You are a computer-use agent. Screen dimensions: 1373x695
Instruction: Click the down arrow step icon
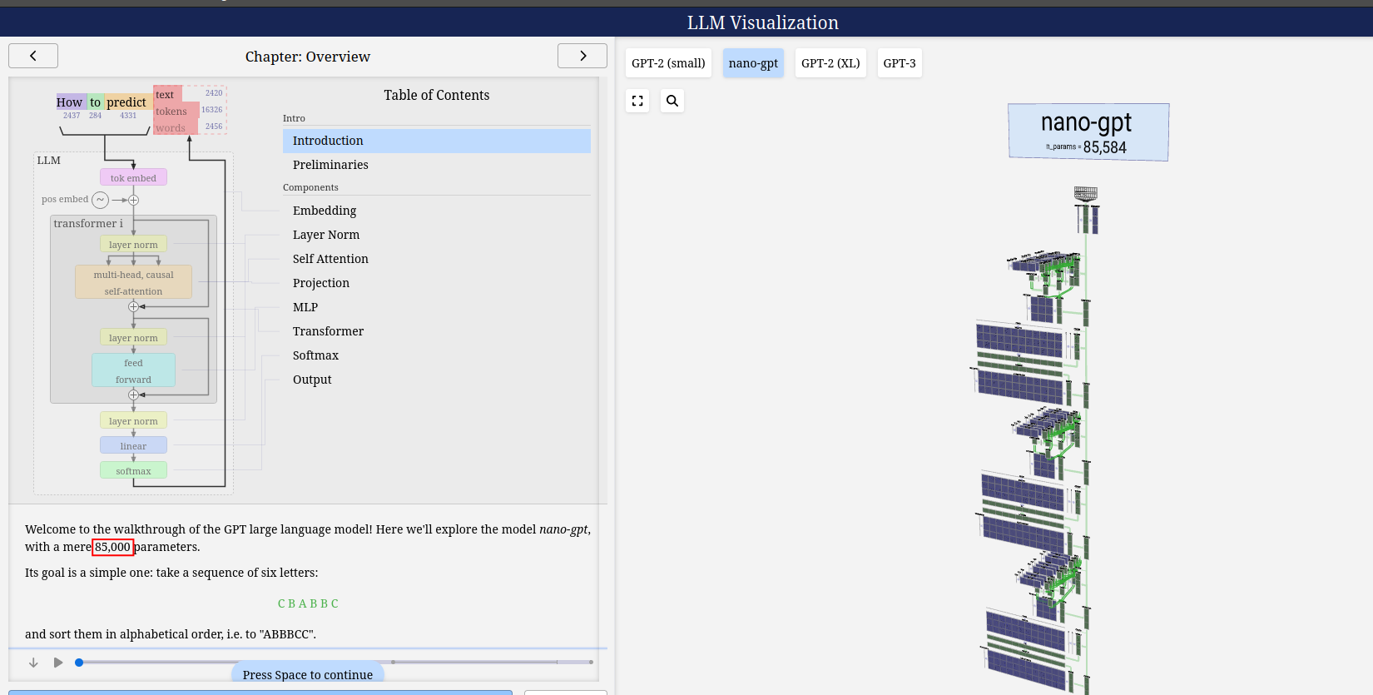[x=33, y=663]
